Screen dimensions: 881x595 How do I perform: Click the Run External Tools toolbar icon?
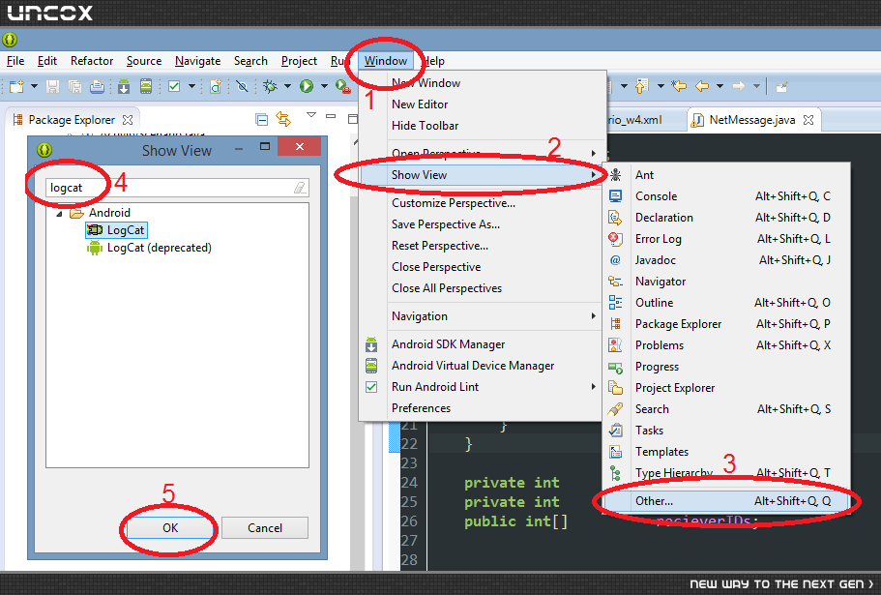(342, 86)
